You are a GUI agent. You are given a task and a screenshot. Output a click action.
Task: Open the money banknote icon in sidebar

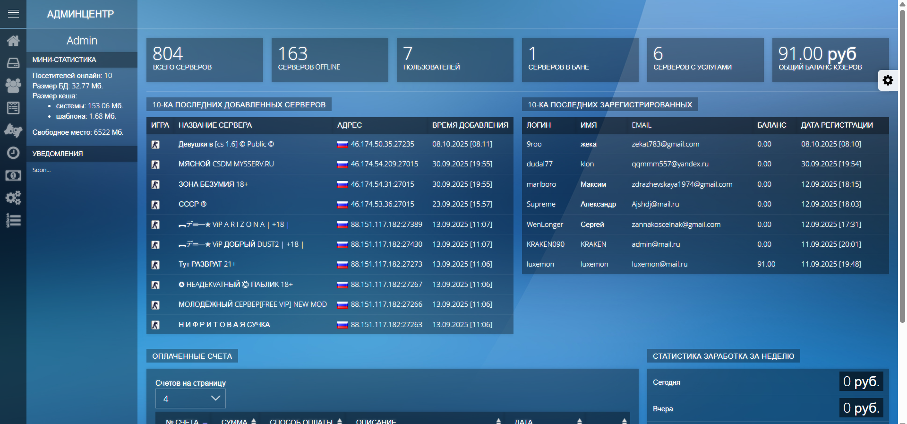click(x=13, y=175)
